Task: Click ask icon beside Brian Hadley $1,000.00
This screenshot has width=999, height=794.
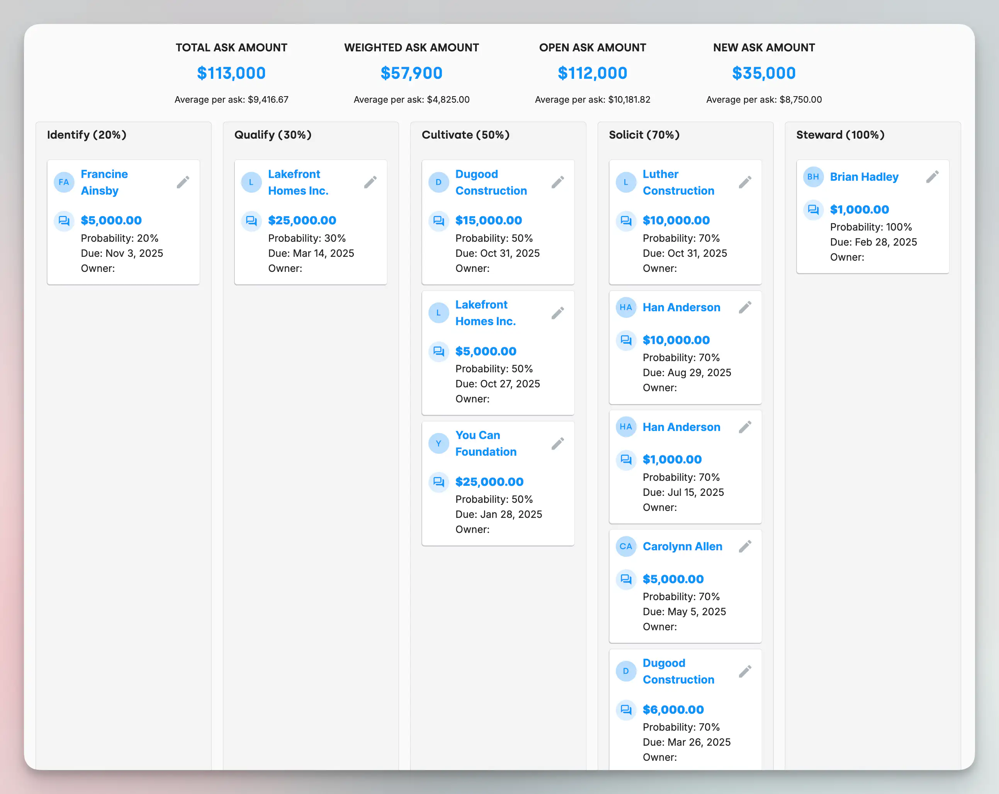Action: tap(813, 209)
